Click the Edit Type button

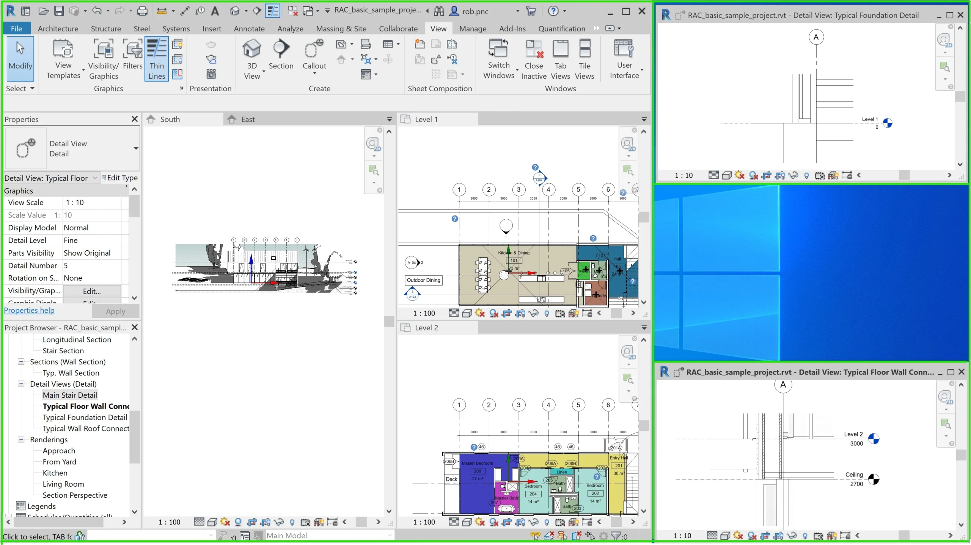(120, 178)
